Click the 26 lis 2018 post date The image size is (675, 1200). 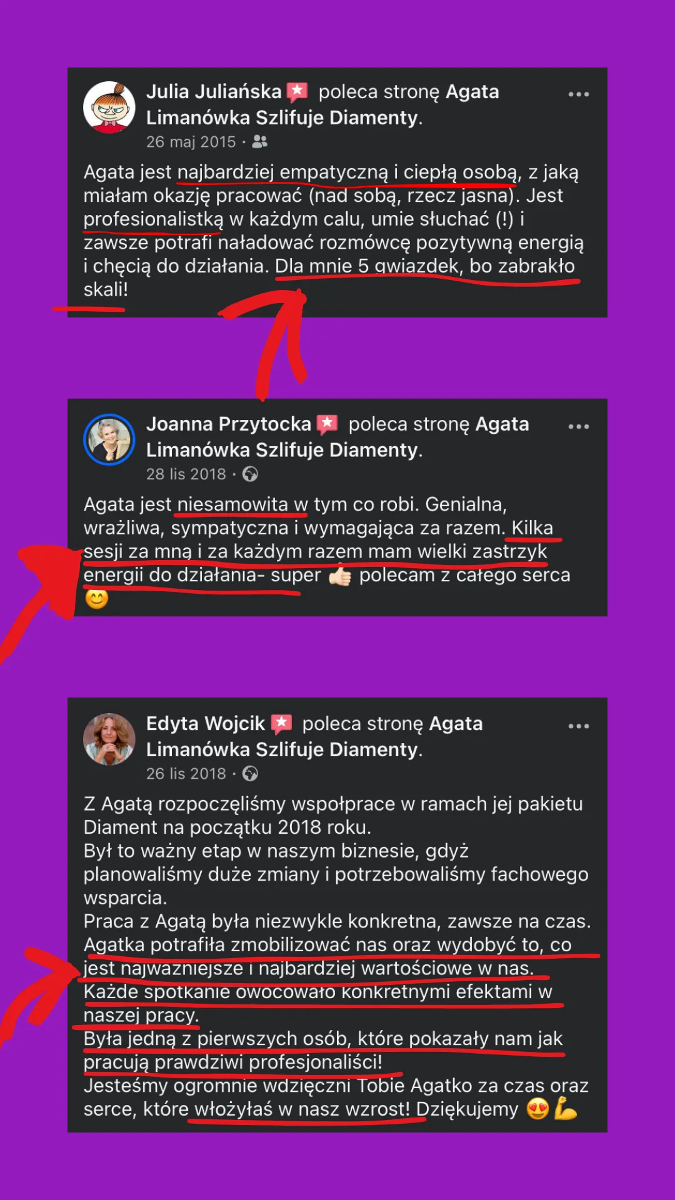click(186, 774)
